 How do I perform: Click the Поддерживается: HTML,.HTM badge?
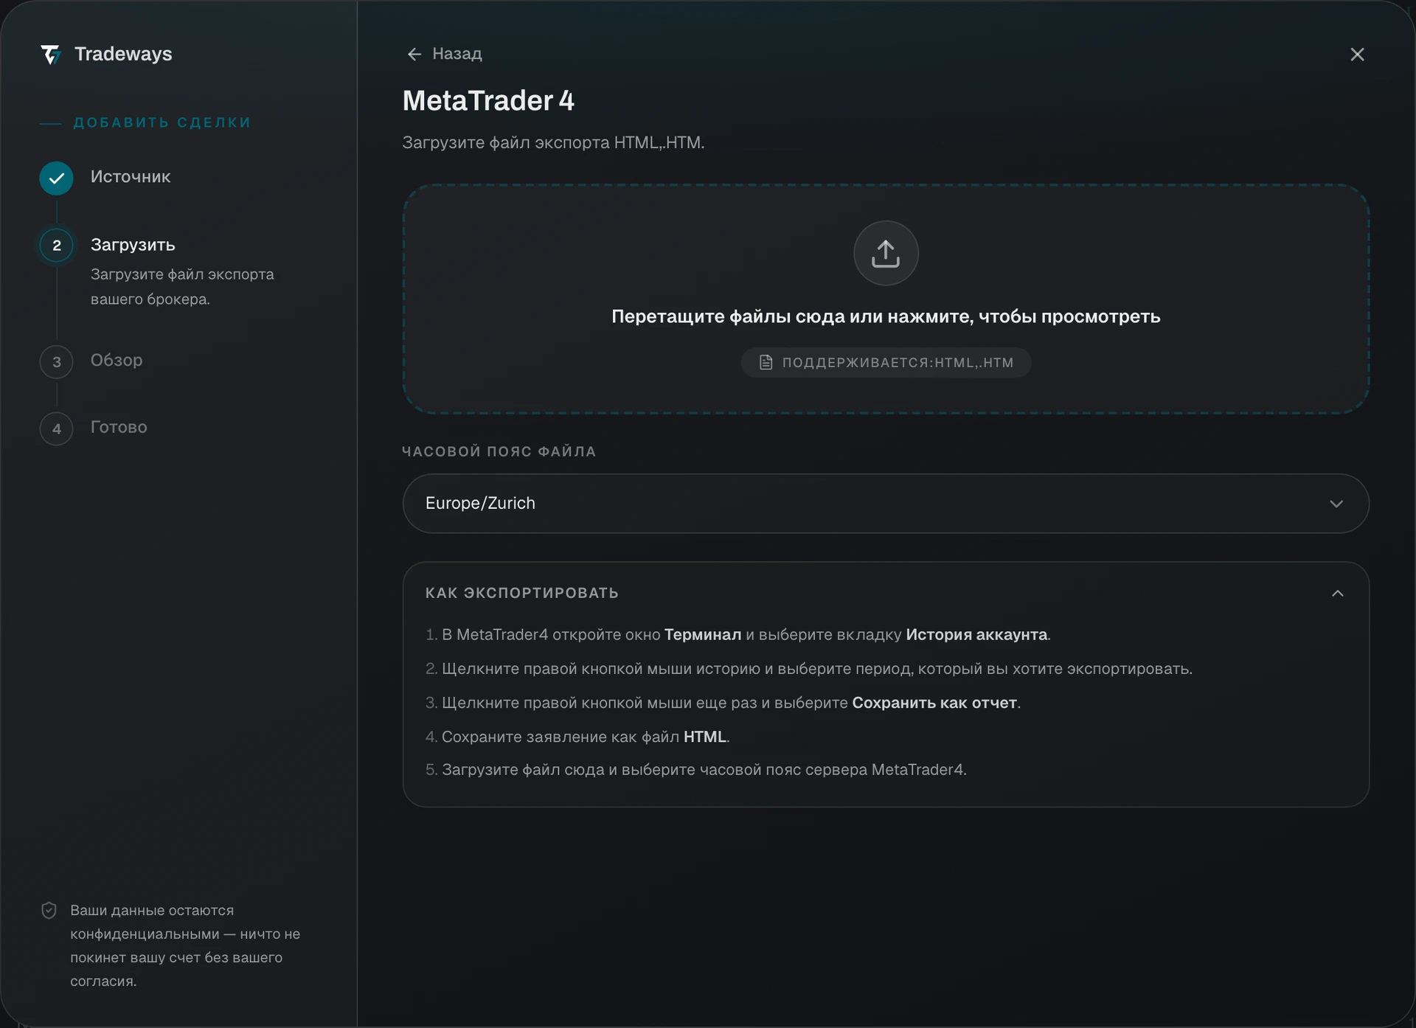(886, 363)
